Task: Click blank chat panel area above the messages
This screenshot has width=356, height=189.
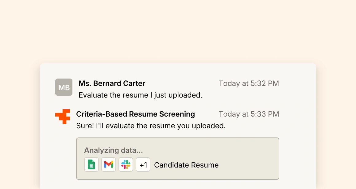Action: (x=178, y=71)
